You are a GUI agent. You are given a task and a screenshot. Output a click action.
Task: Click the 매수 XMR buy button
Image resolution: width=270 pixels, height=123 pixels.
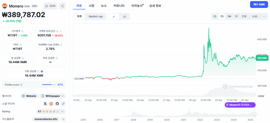coord(259,4)
